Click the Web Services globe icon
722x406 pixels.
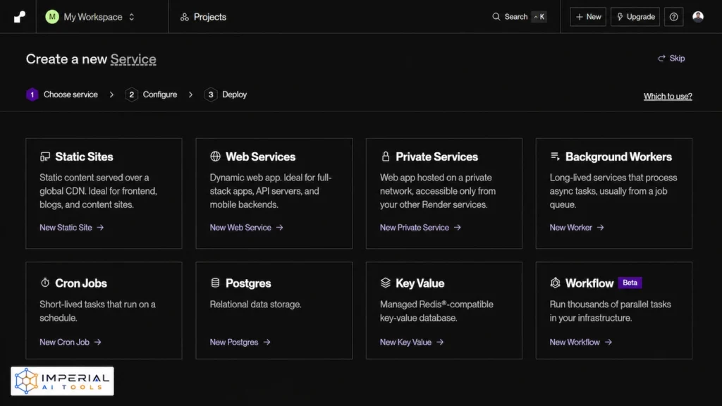(215, 156)
